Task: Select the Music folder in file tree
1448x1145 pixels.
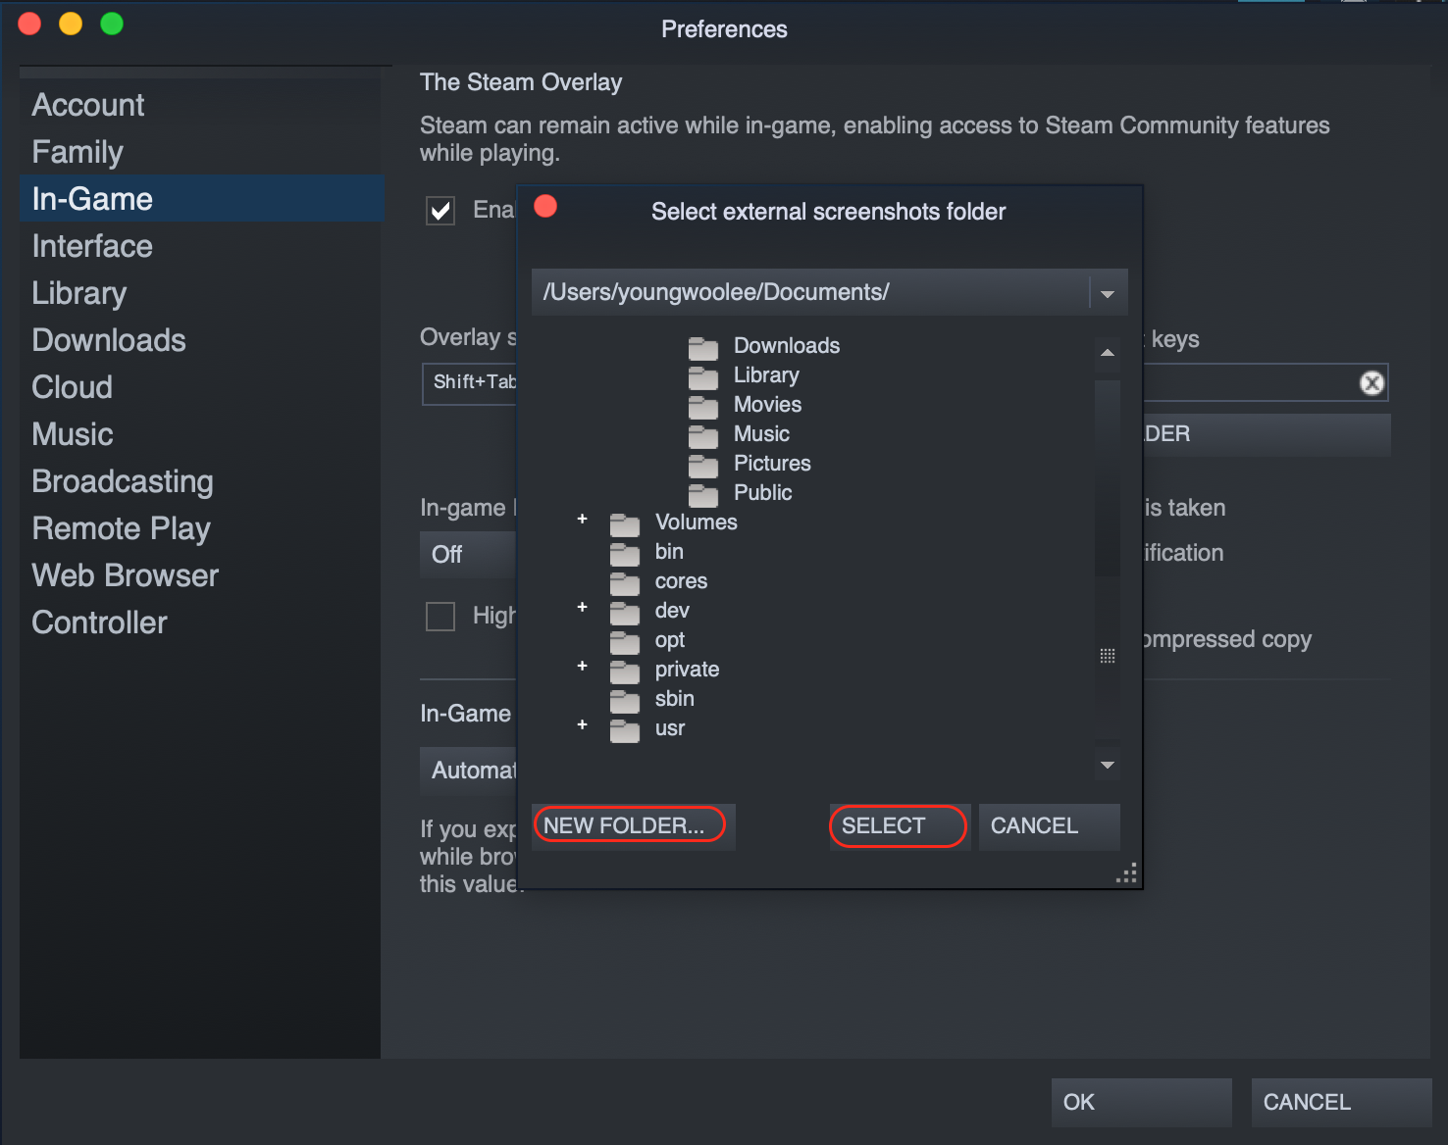Action: click(x=761, y=434)
